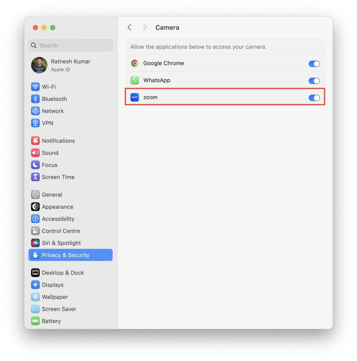The width and height of the screenshot is (357, 361).
Task: Toggle WhatsApp camera access switch
Action: tap(314, 81)
